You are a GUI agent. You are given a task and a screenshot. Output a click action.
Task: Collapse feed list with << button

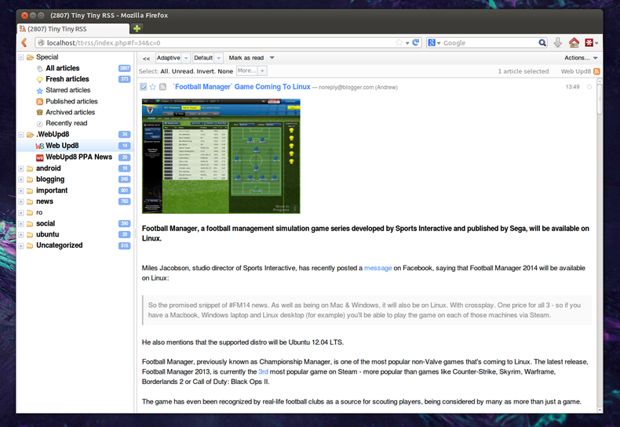[146, 59]
